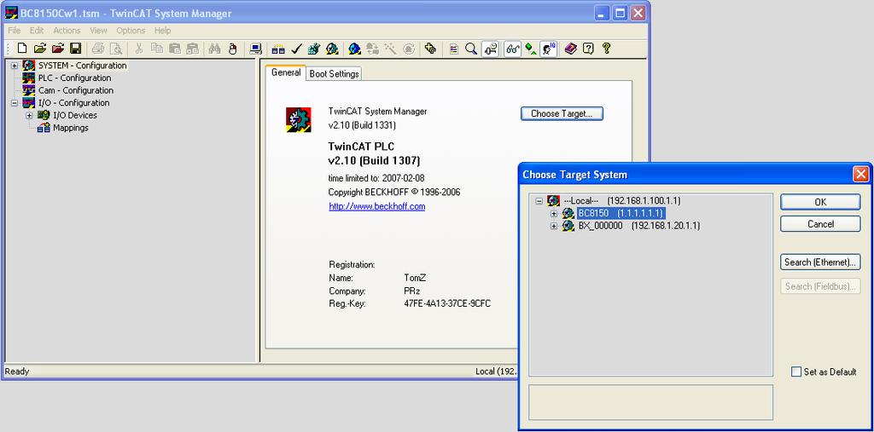Click the boxed question mark help icon
Viewport: 874px width, 432px height.
588,49
